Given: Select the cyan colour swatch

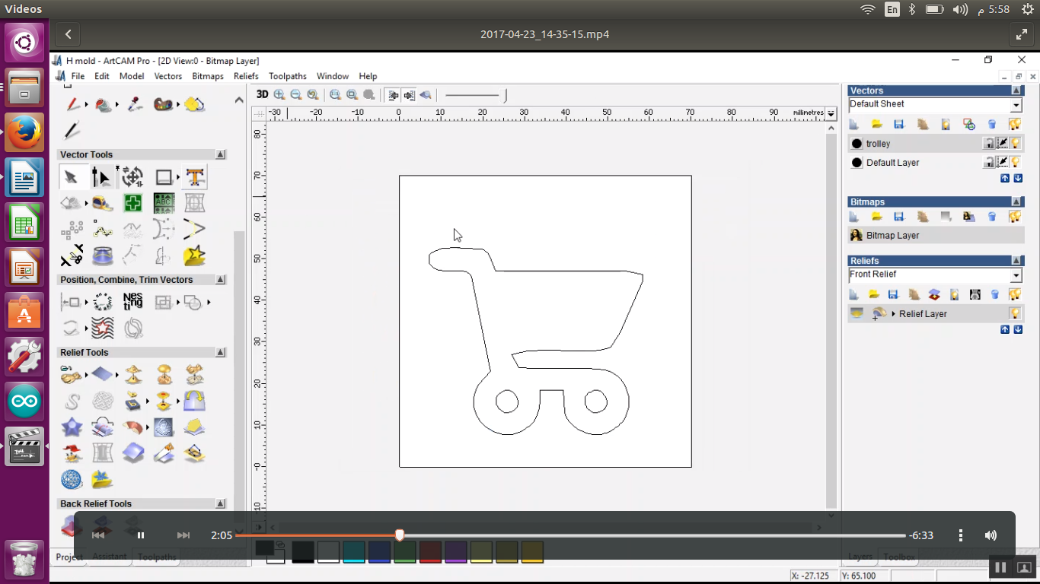Looking at the screenshot, I should (x=354, y=552).
